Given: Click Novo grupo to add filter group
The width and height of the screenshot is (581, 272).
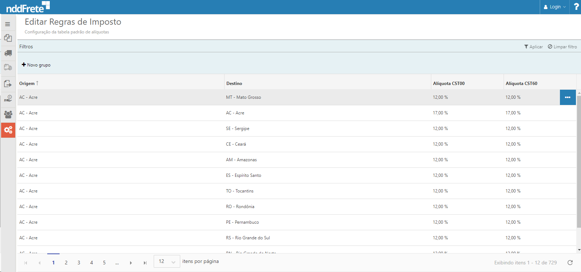Looking at the screenshot, I should click(36, 65).
